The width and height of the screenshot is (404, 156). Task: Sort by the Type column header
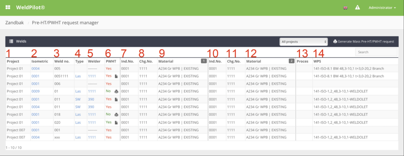click(79, 61)
